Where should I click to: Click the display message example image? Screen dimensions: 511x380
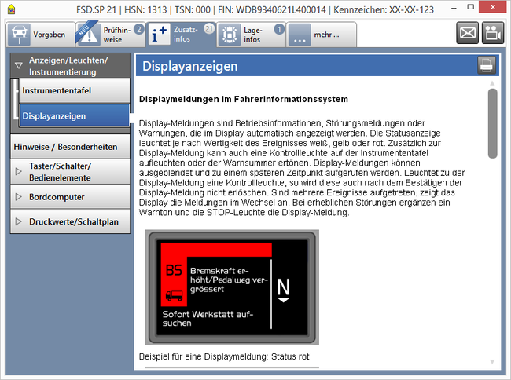pos(232,287)
